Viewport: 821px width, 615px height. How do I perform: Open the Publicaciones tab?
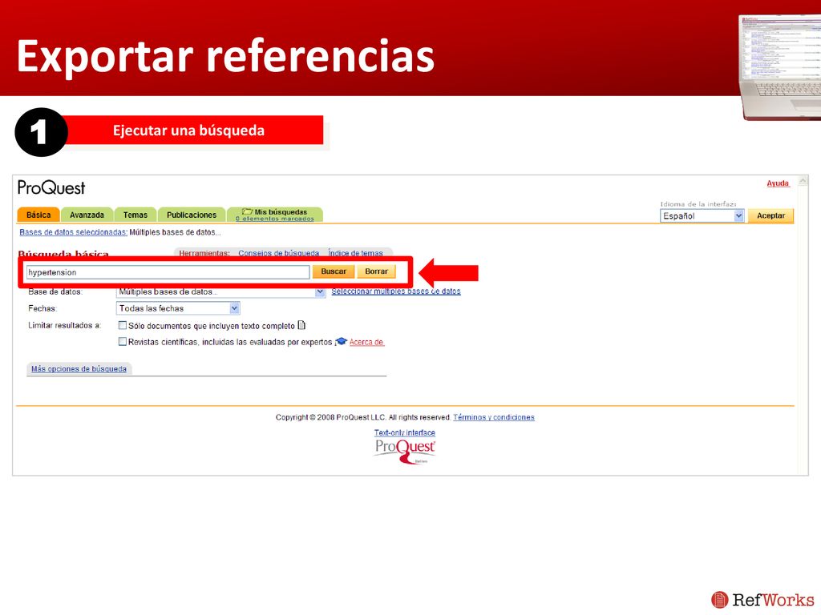[x=192, y=215]
